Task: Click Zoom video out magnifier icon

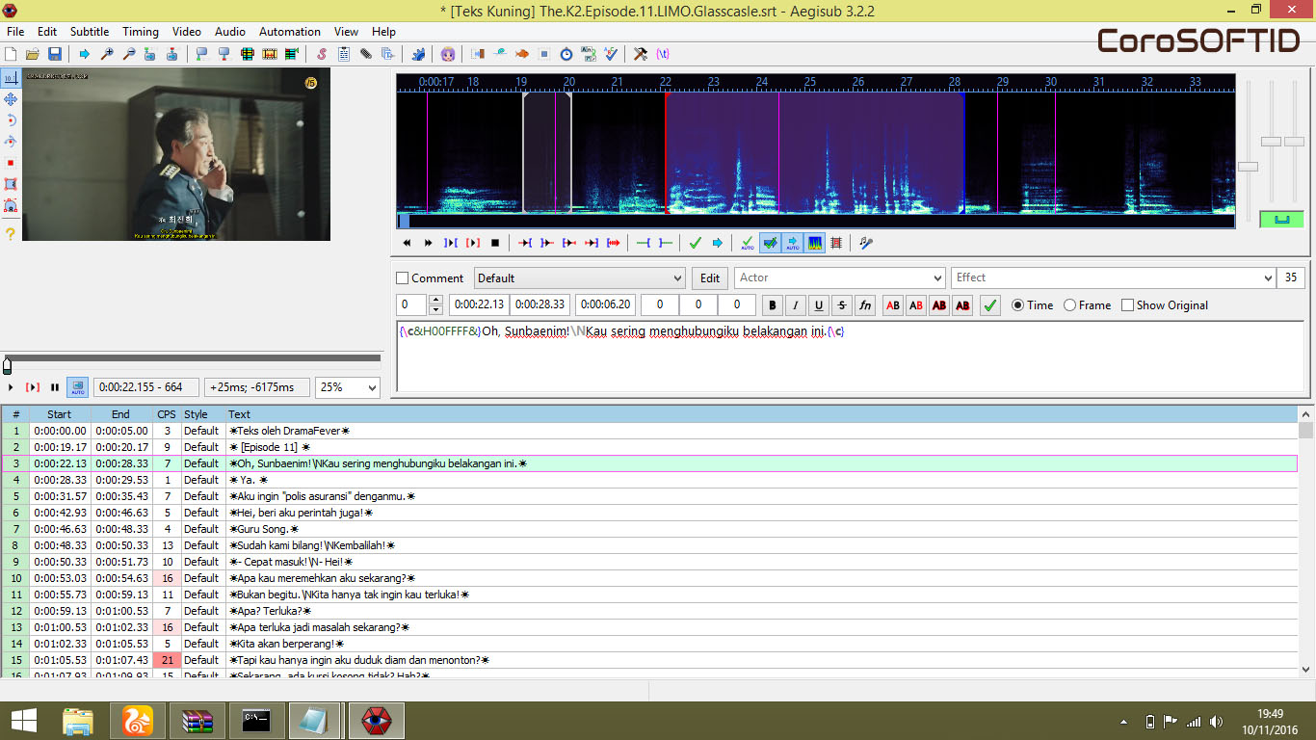Action: coord(129,54)
